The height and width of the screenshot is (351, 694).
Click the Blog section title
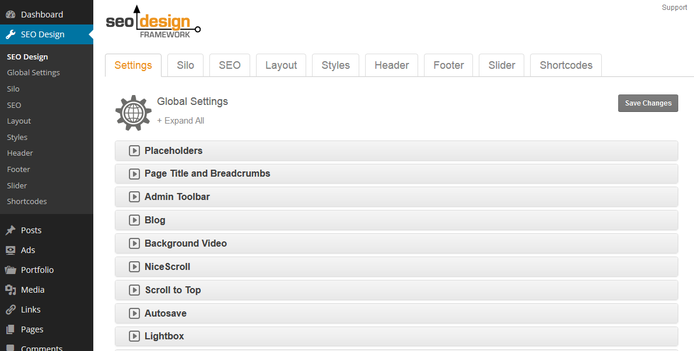click(x=155, y=220)
